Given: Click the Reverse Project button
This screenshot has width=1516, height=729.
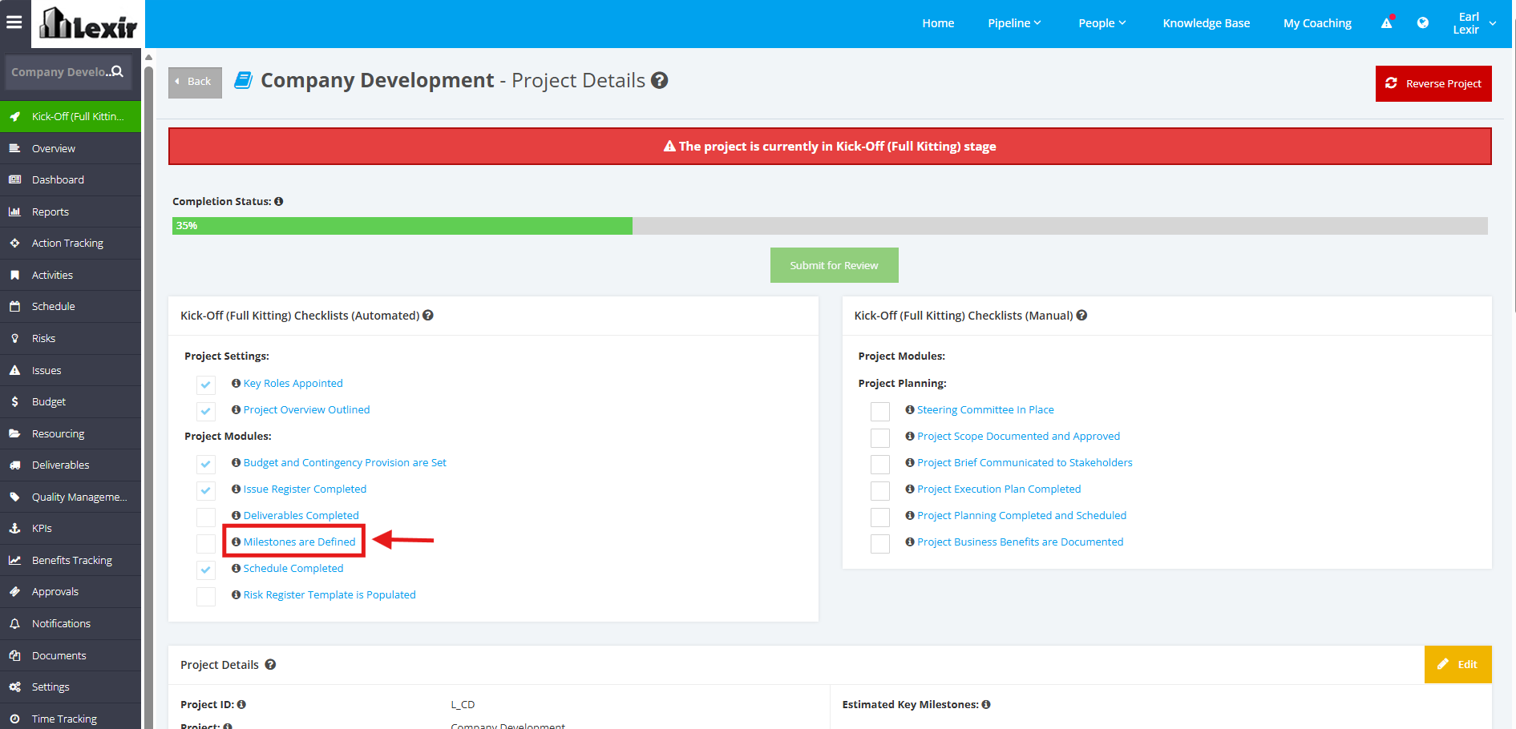Looking at the screenshot, I should (x=1433, y=83).
